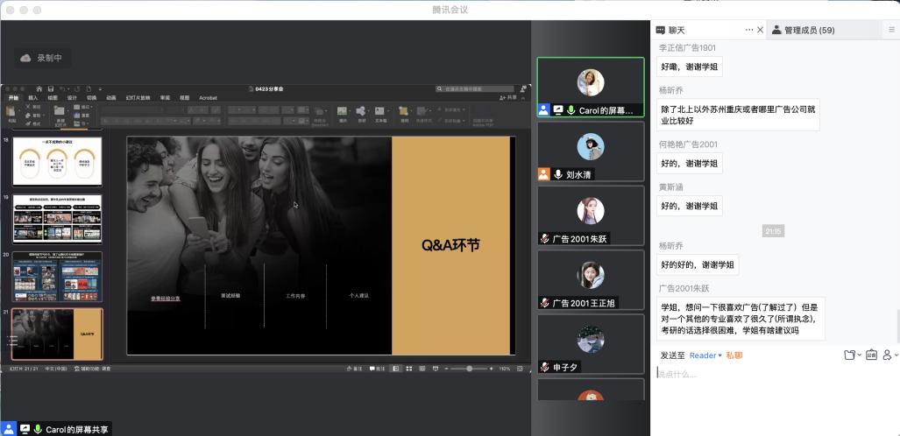Image resolution: width=900 pixels, height=436 pixels.
Task: Click the orange 私聊 private chat link
Action: pos(733,355)
